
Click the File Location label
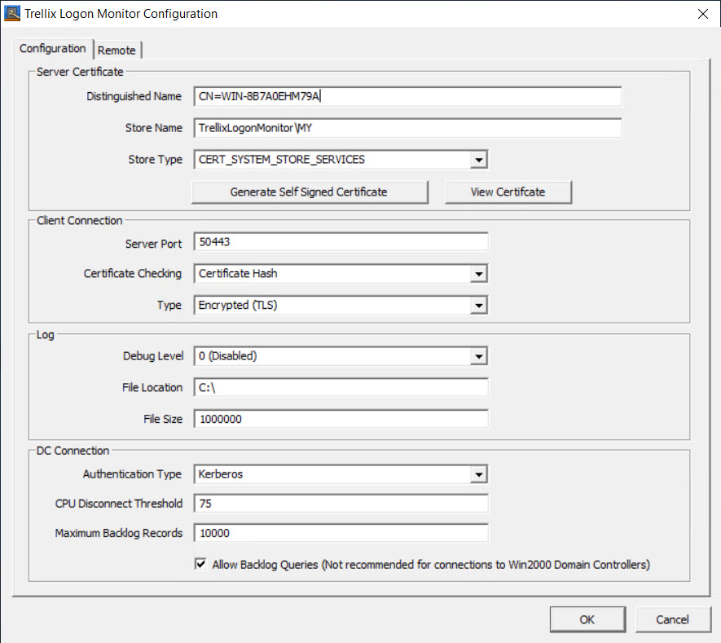point(152,388)
